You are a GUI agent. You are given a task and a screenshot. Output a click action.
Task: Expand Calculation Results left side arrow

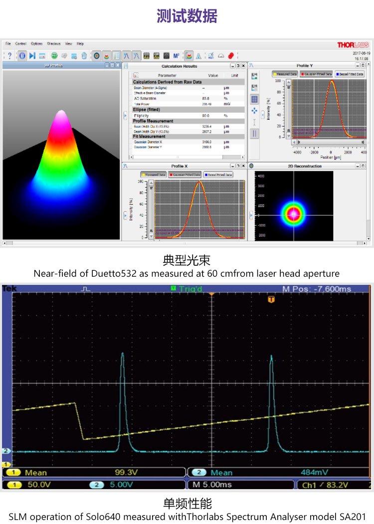pyautogui.click(x=125, y=116)
